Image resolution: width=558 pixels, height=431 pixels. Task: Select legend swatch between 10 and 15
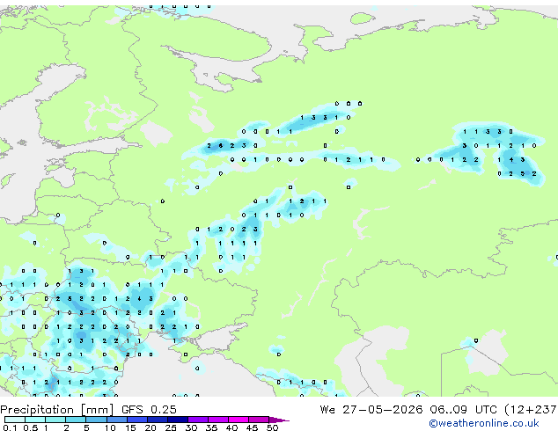coord(116,420)
